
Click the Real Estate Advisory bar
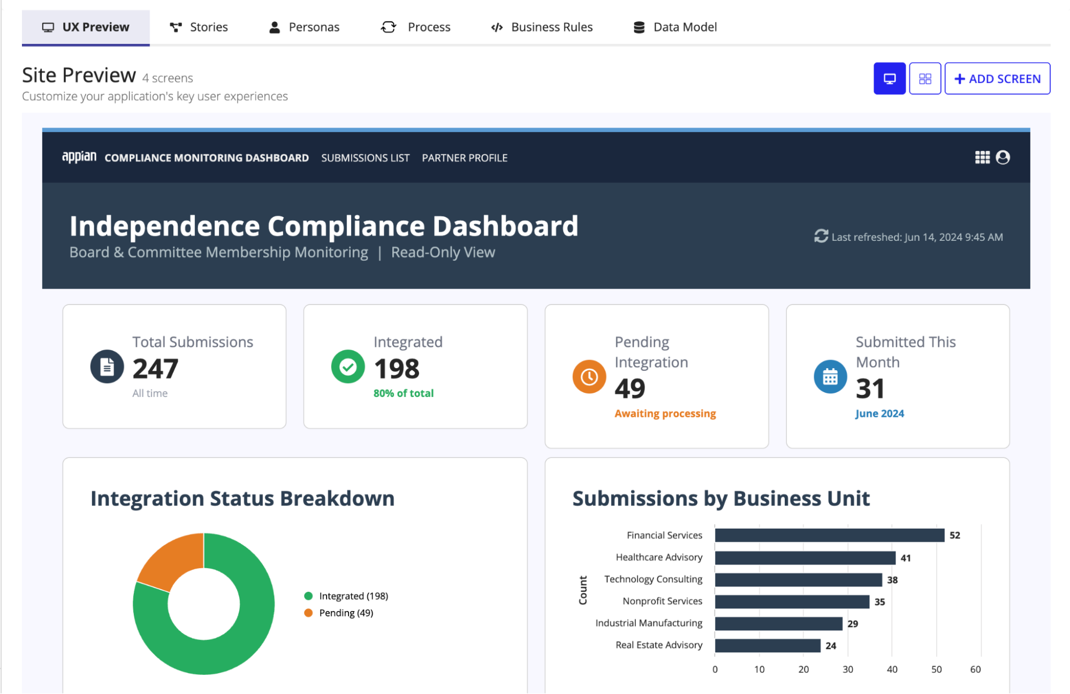768,645
